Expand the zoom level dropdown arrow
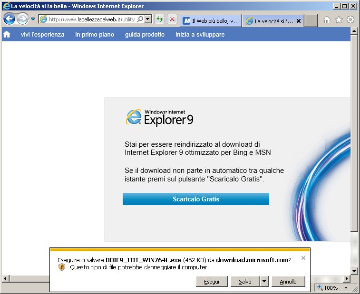Image resolution: width=360 pixels, height=294 pixels. pyautogui.click(x=346, y=288)
